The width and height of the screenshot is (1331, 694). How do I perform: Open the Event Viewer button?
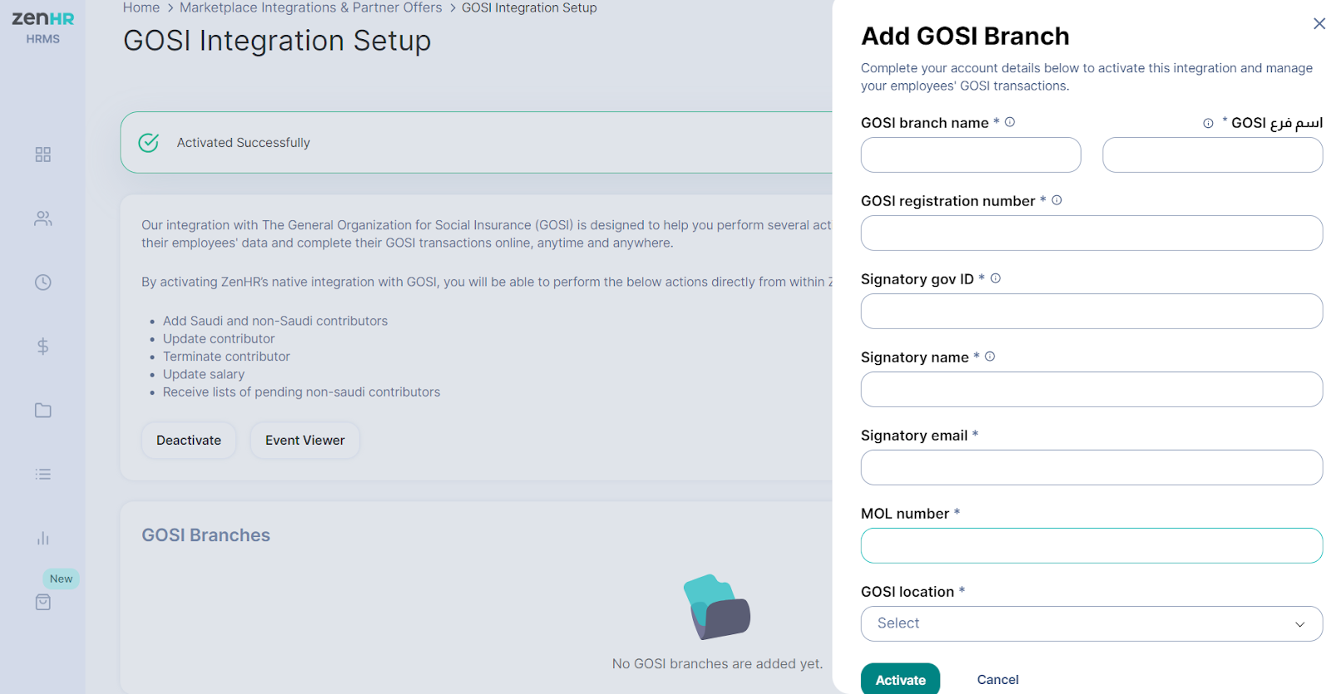(305, 441)
